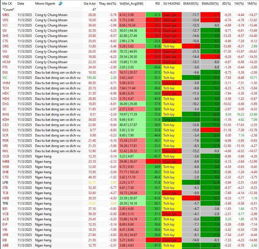259x249 pixels.
Task: Select the VDS ticker symbol
Action: [6, 20]
